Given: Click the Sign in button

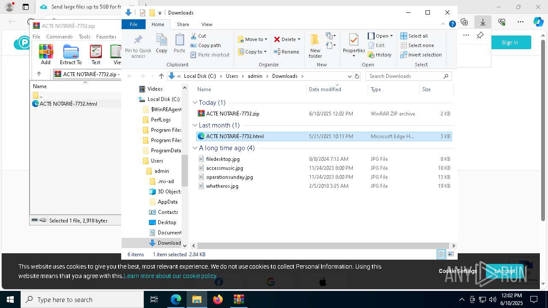Looking at the screenshot, I should pyautogui.click(x=510, y=42).
